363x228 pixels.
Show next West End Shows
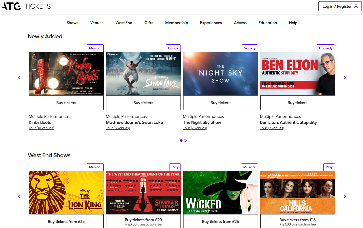pyautogui.click(x=345, y=196)
